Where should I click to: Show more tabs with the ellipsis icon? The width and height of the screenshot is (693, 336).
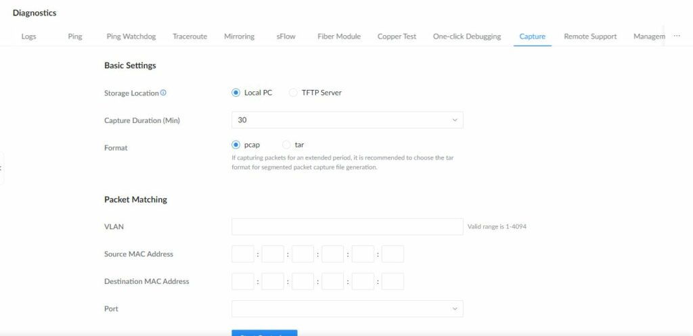[677, 37]
